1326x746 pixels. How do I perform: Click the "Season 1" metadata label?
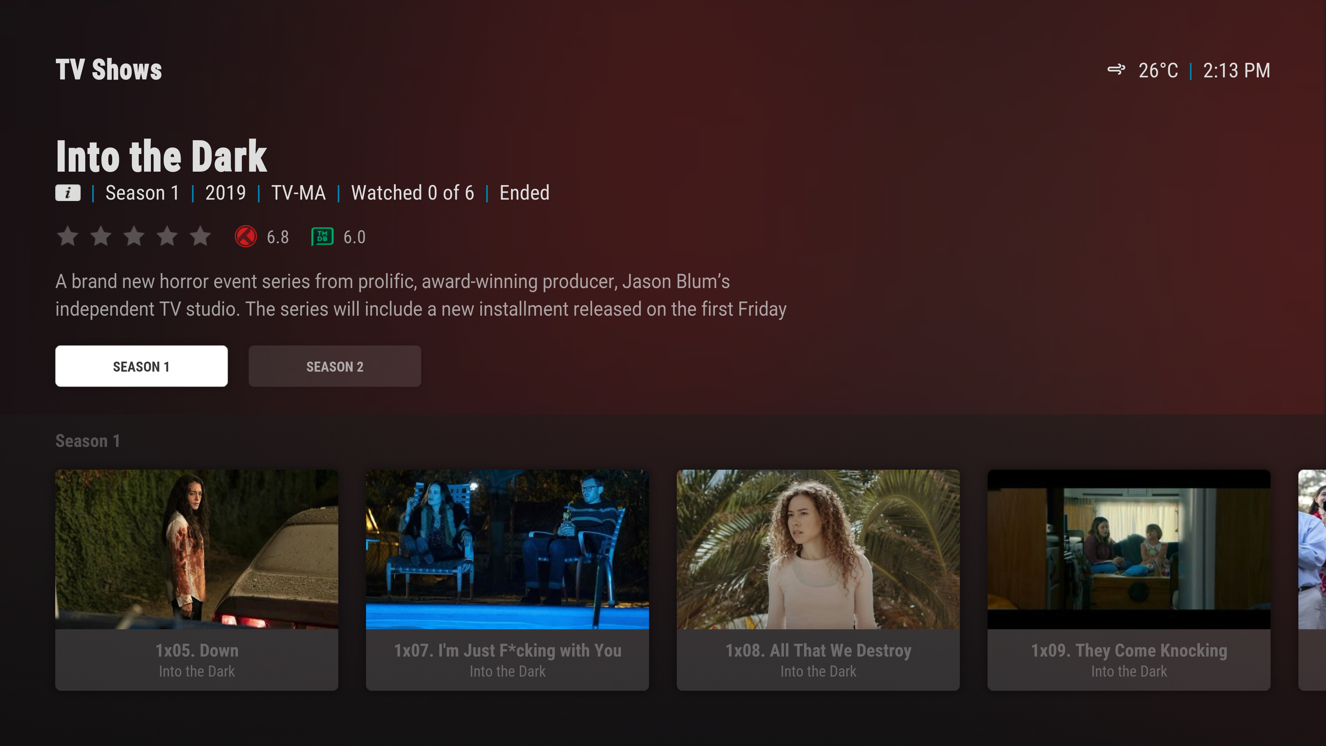click(142, 193)
